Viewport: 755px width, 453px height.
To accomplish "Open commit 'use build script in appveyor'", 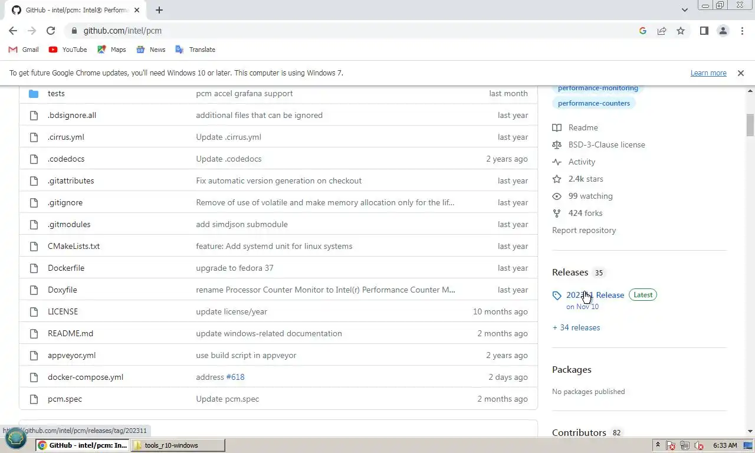I will (x=246, y=355).
